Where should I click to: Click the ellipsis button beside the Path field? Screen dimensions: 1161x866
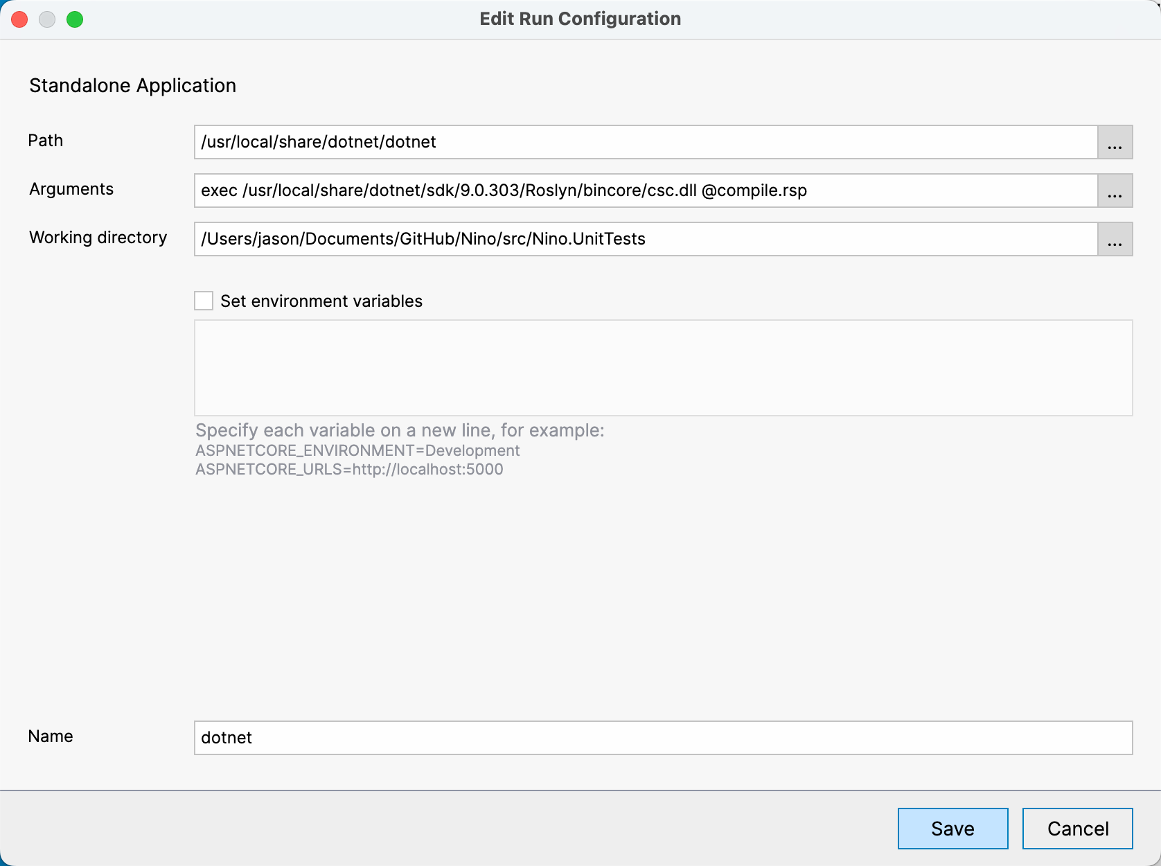[1115, 142]
